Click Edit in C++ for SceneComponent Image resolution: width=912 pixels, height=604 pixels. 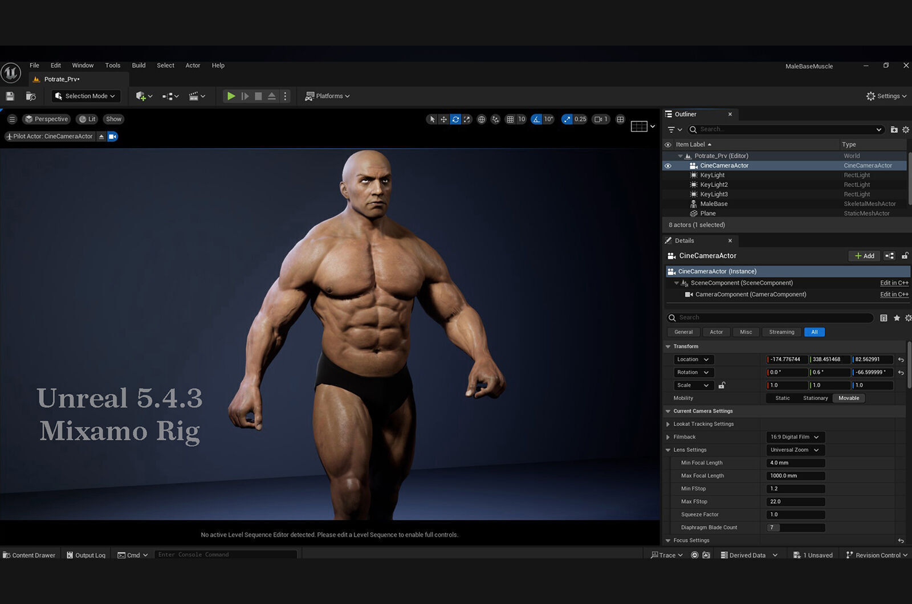pos(894,283)
